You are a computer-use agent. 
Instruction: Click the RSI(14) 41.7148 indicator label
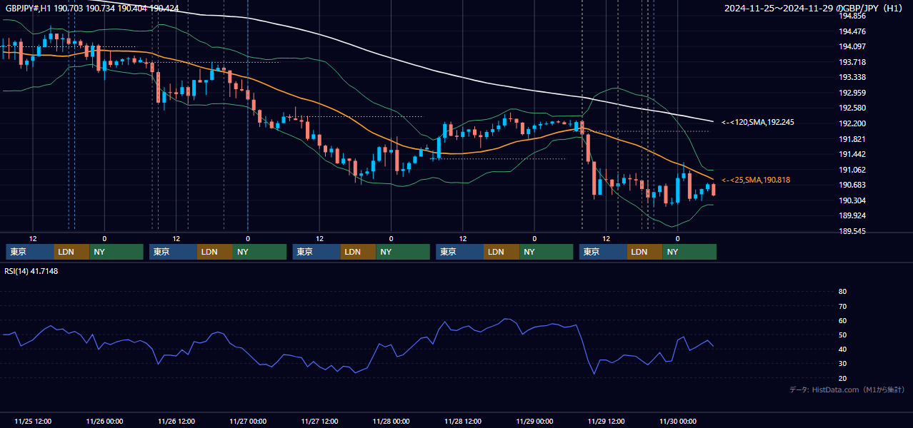[x=31, y=271]
